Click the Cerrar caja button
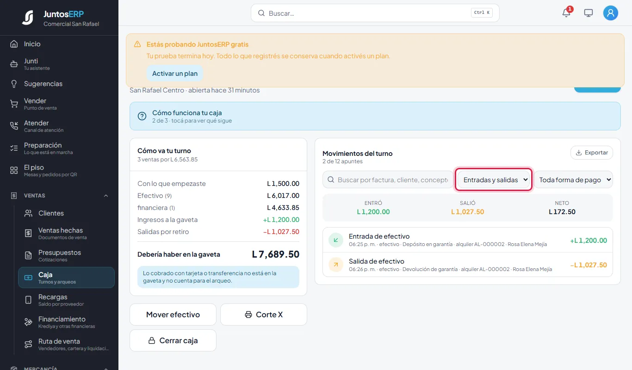The height and width of the screenshot is (370, 632). tap(173, 340)
